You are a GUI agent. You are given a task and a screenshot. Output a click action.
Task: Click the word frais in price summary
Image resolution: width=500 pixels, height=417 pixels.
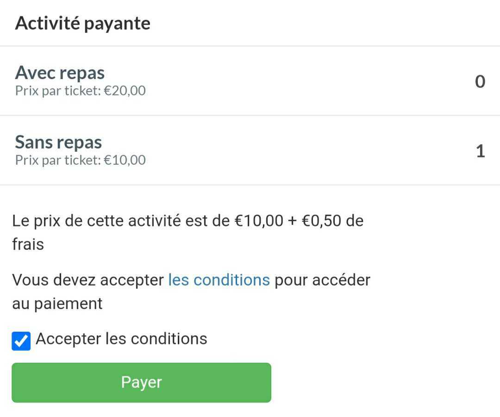pyautogui.click(x=28, y=244)
